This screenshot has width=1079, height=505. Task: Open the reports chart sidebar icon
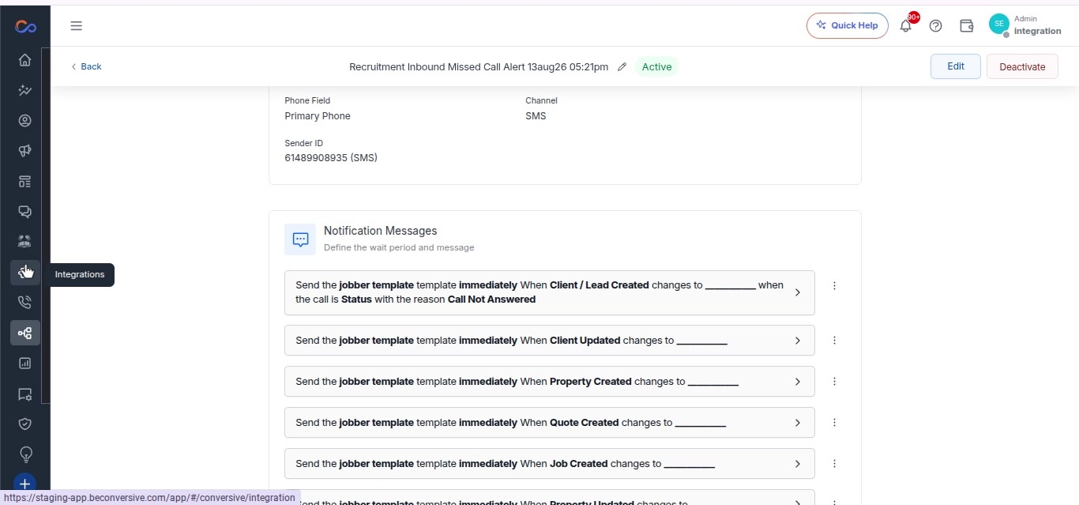[x=24, y=364]
